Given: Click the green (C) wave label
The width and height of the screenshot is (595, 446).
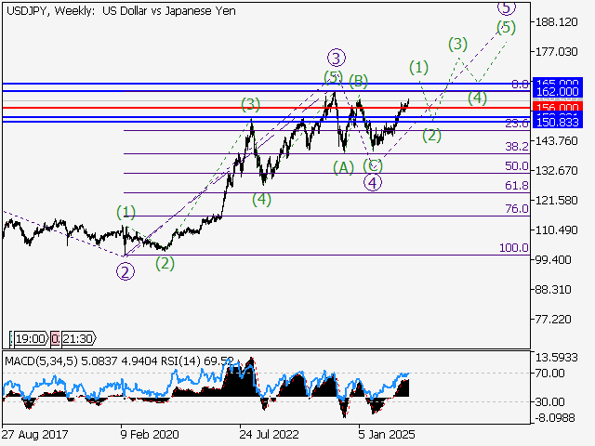Looking at the screenshot, I should click(x=374, y=164).
